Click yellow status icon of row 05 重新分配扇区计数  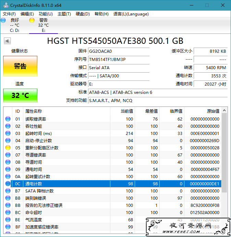8,148
